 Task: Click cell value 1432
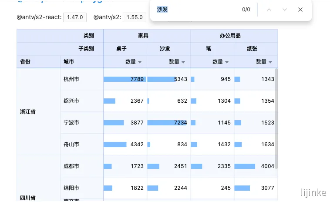(x=224, y=145)
